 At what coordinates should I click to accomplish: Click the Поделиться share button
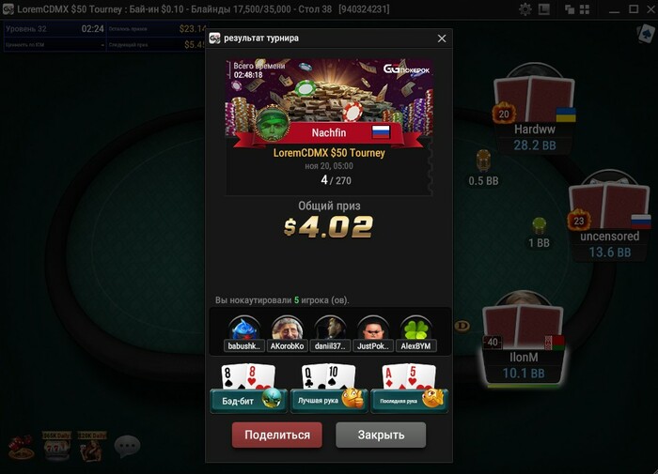(x=277, y=435)
